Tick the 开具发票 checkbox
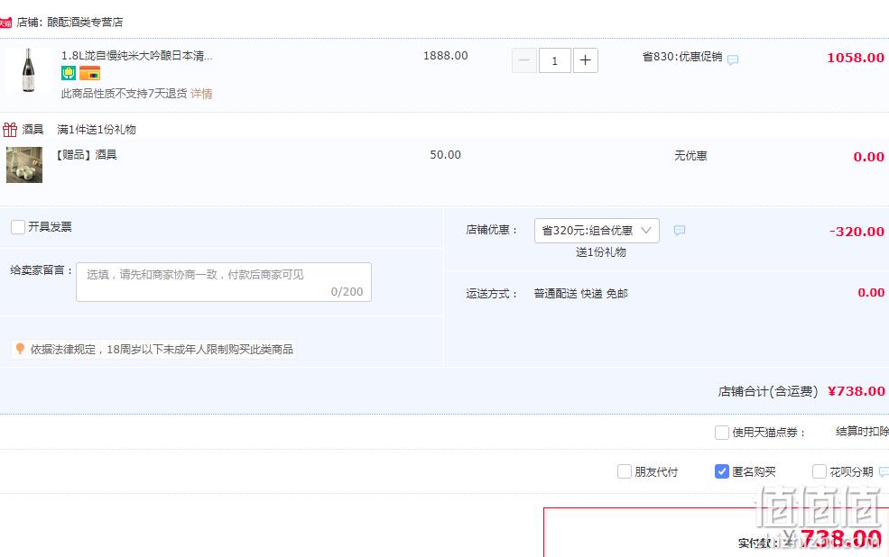 pyautogui.click(x=18, y=227)
